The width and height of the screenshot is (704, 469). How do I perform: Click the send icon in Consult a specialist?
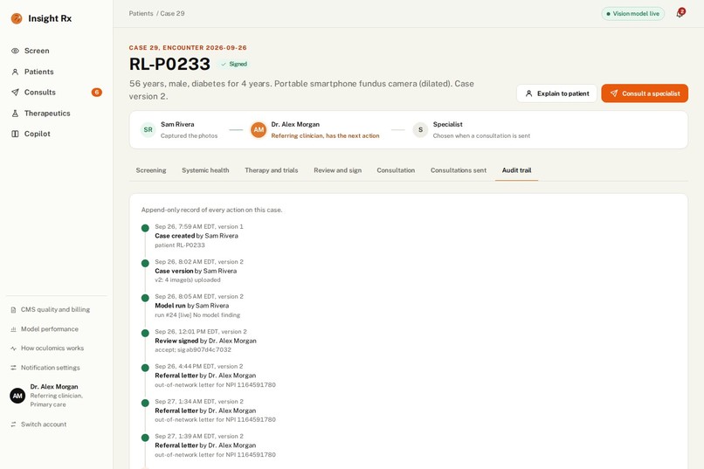[614, 93]
